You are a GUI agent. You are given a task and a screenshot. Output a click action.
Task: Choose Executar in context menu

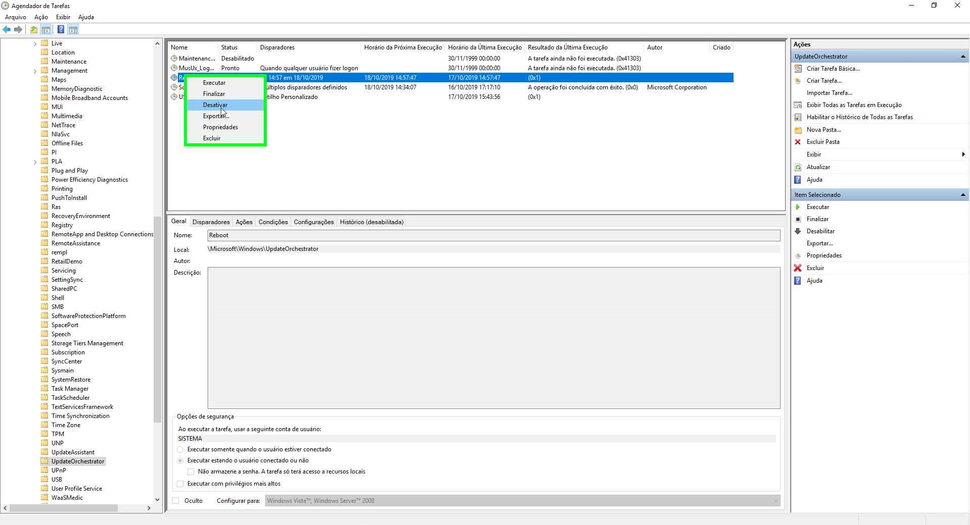click(225, 83)
